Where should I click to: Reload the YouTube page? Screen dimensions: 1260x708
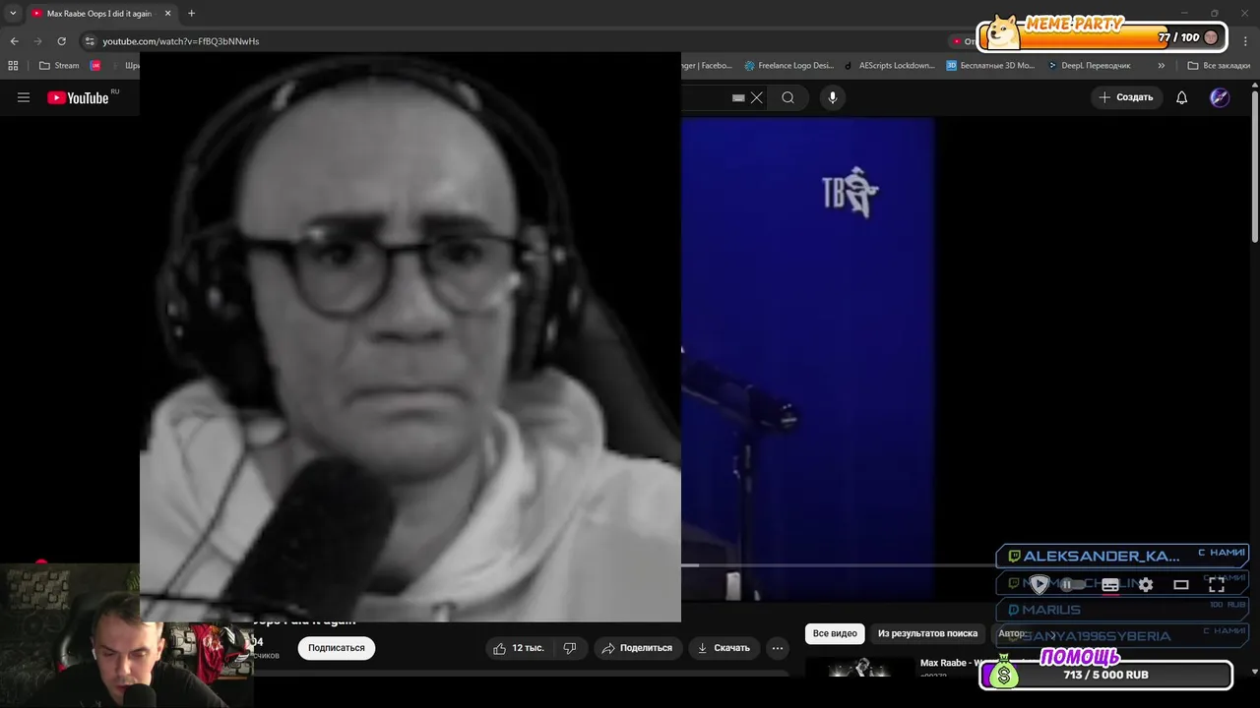61,41
